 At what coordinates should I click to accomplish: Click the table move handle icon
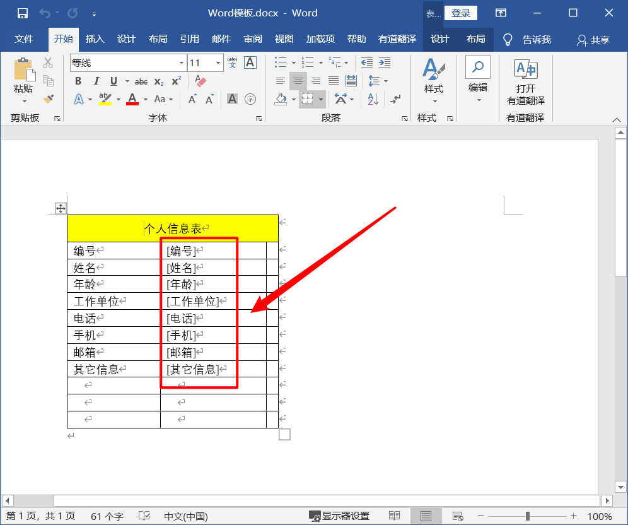61,208
